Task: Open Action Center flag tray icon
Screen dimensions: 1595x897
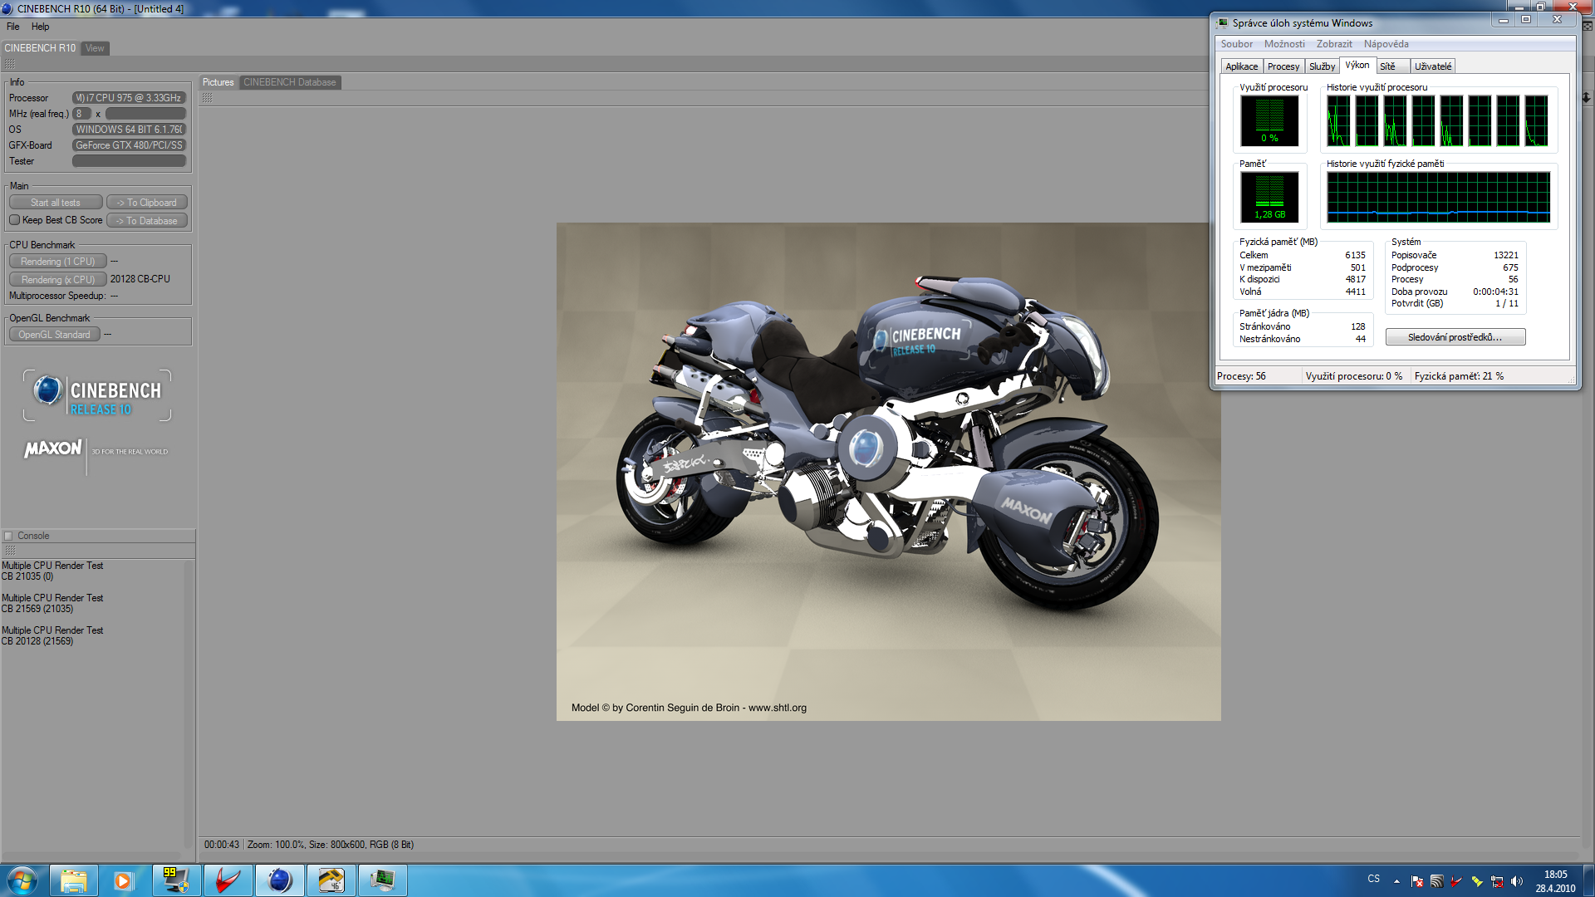Action: pyautogui.click(x=1417, y=881)
